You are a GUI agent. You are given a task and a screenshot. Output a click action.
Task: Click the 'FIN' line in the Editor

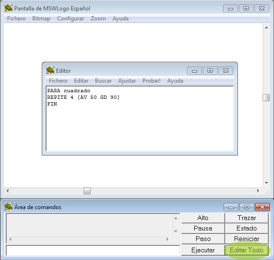52,104
